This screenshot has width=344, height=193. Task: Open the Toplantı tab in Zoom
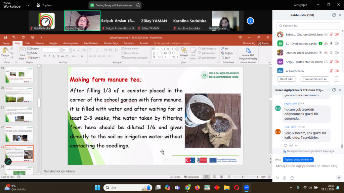45,5
